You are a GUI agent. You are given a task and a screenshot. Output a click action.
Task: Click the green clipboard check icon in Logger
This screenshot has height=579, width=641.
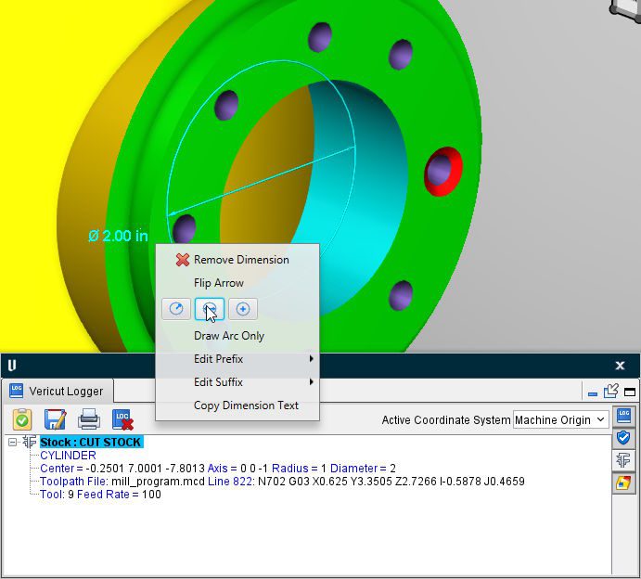[x=22, y=418]
